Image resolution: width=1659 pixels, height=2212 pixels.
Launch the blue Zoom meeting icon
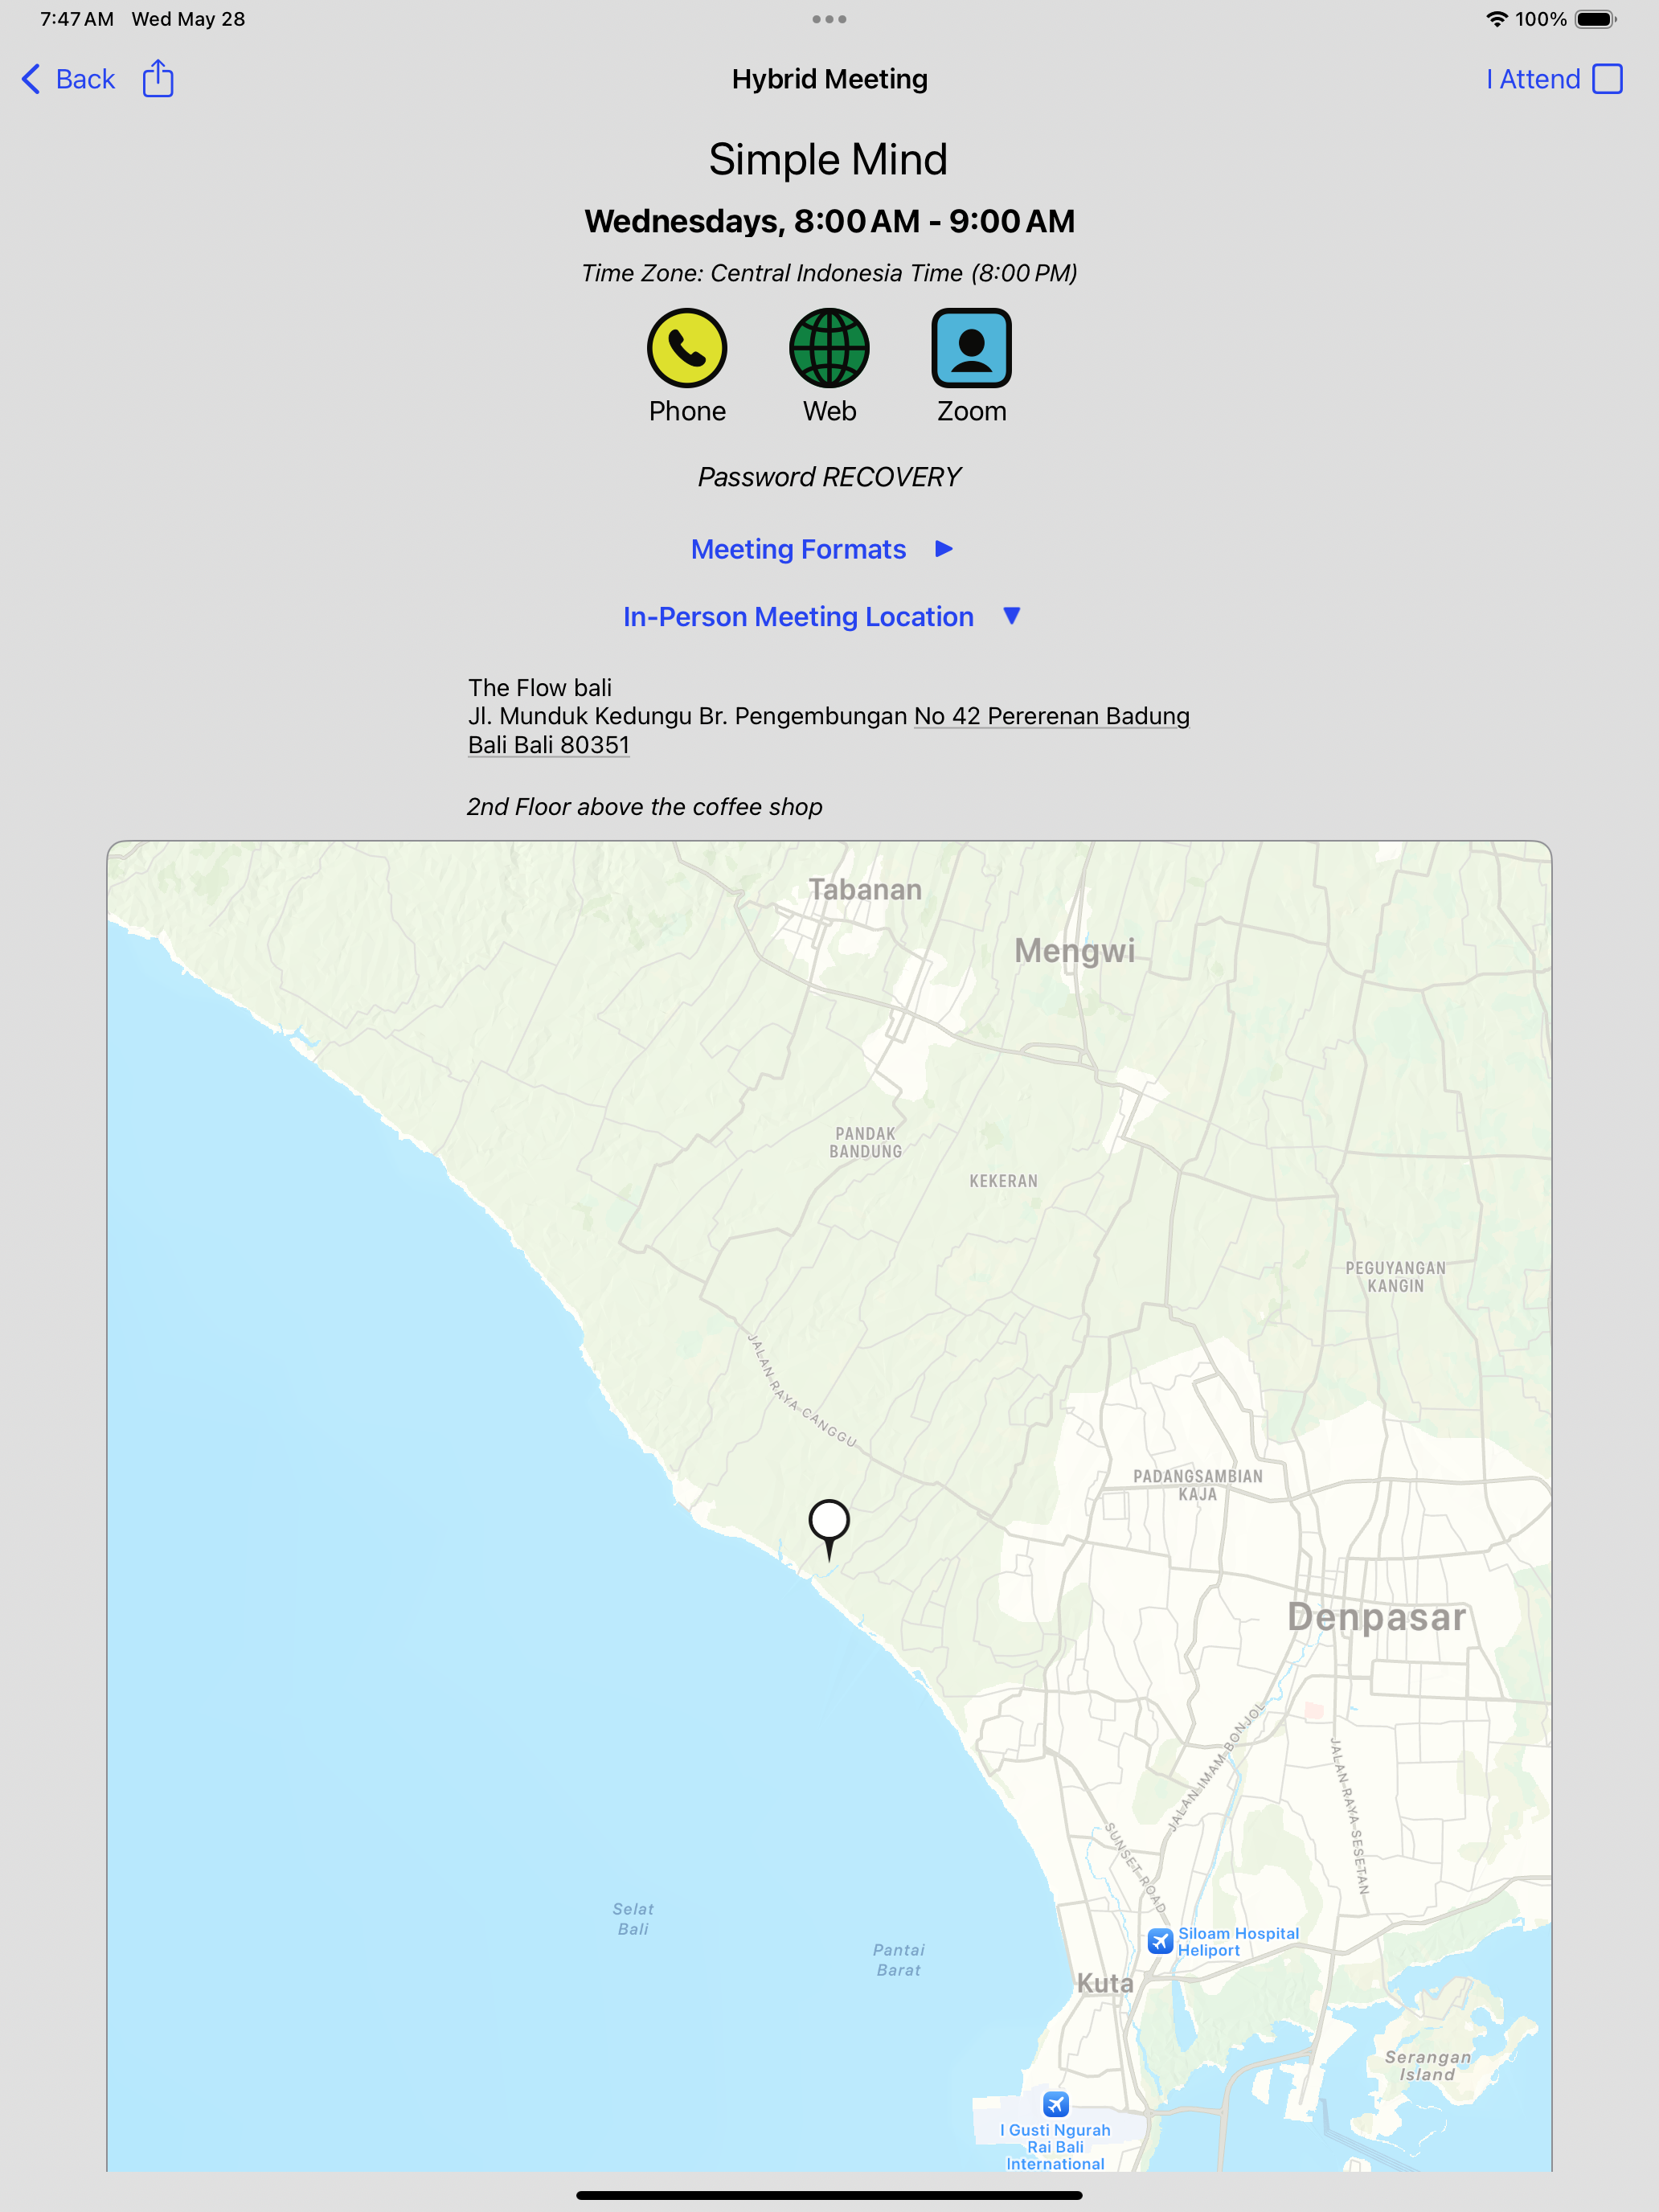click(971, 348)
